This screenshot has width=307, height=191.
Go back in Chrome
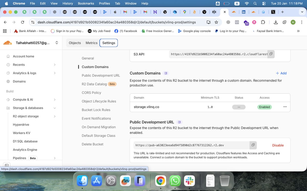point(5,22)
